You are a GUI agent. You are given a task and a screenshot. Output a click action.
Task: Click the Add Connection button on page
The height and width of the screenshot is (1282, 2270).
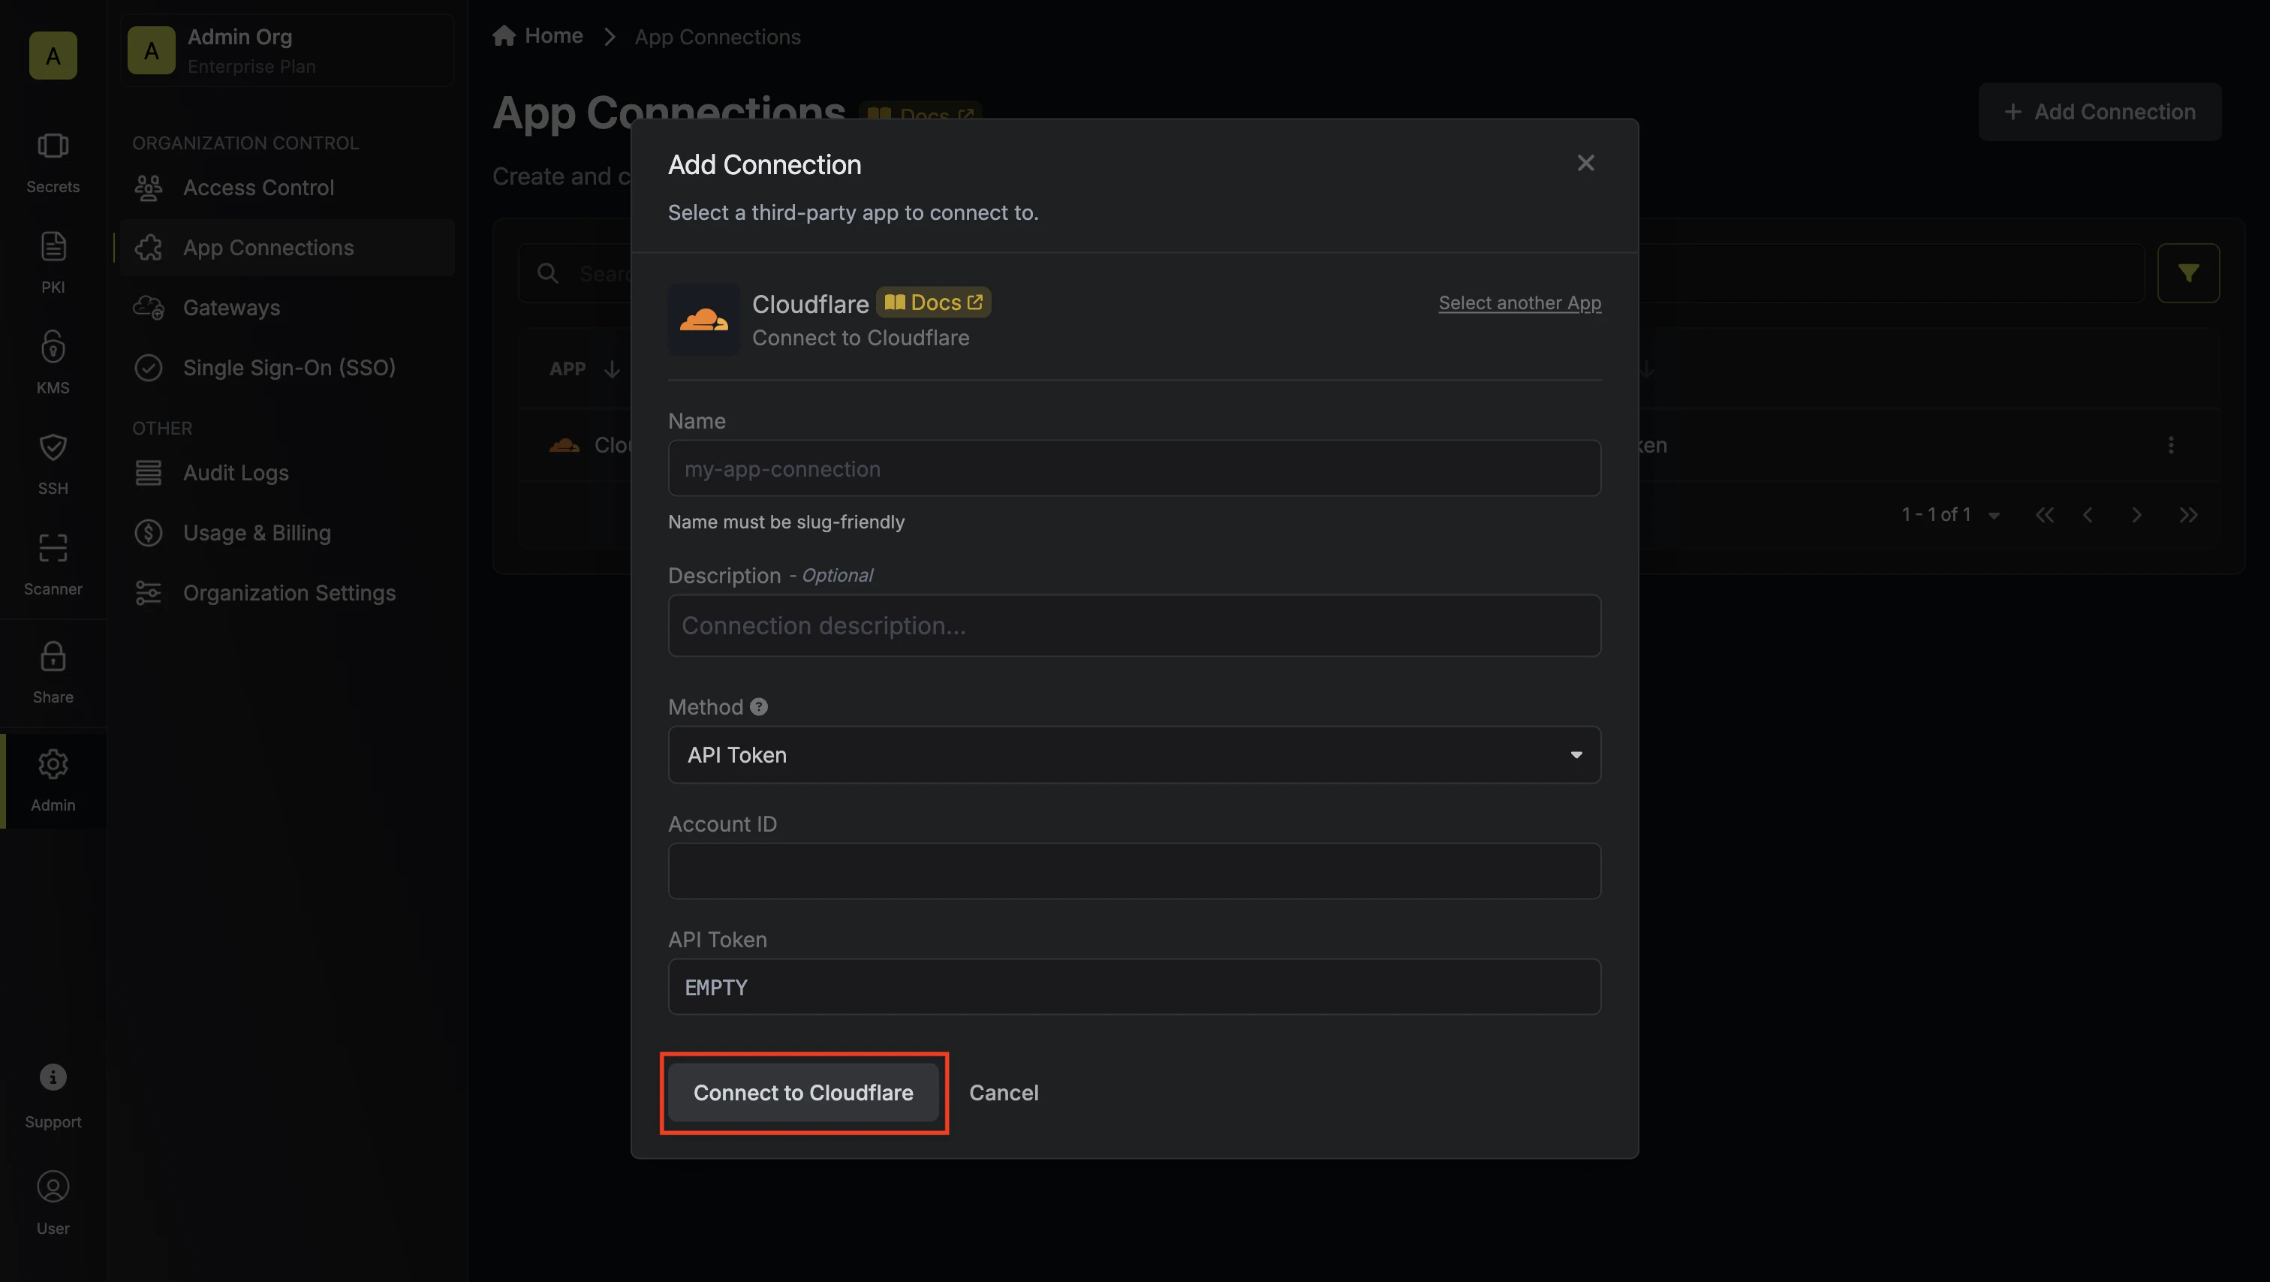pos(2099,112)
